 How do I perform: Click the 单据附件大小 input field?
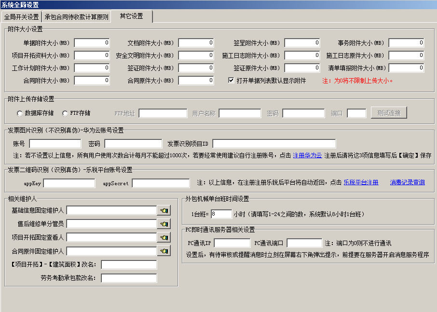(92, 43)
